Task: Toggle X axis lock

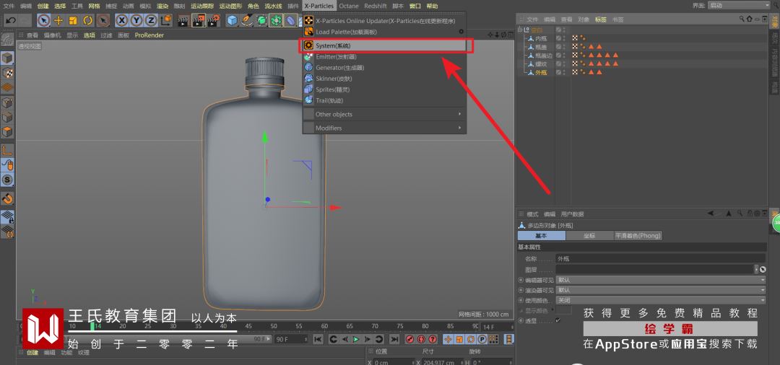Action: pyautogui.click(x=121, y=20)
